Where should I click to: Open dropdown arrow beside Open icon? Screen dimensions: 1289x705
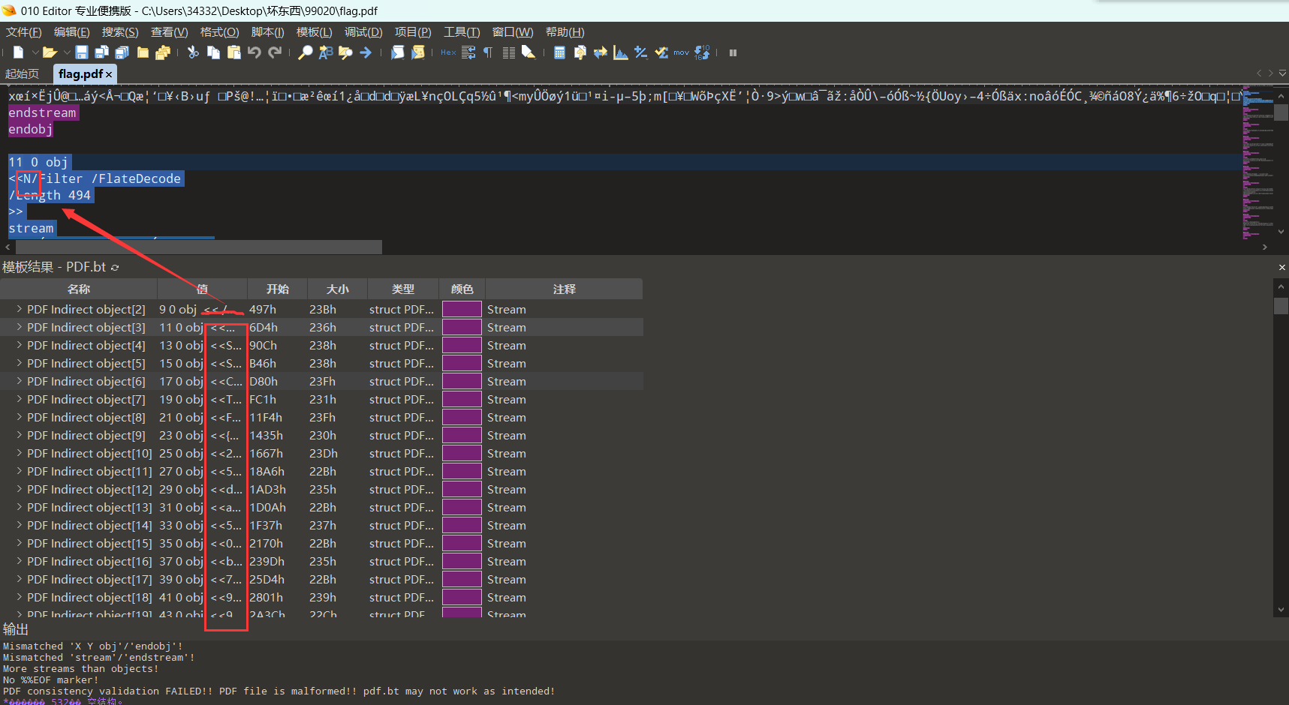pos(67,52)
